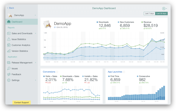Click the info icon beside Conversions
This screenshot has width=176, height=111.
click(x=57, y=72)
